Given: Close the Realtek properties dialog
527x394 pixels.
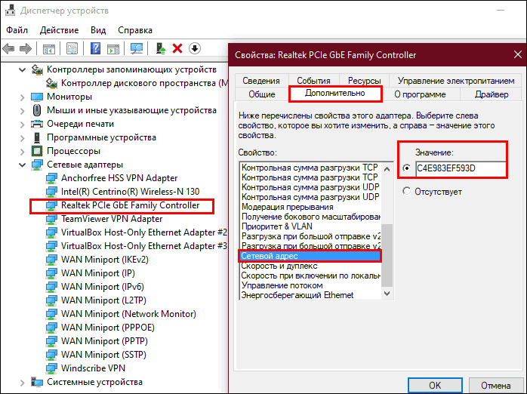Looking at the screenshot, I should coord(518,55).
